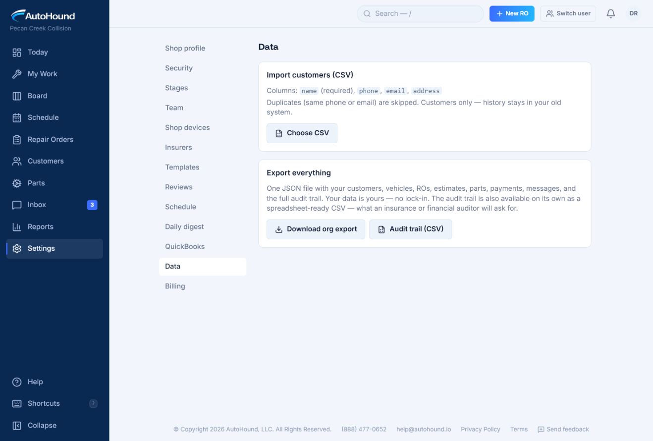Call support number (888) 477-0652
Viewport: 653px width, 441px height.
[x=364, y=430]
